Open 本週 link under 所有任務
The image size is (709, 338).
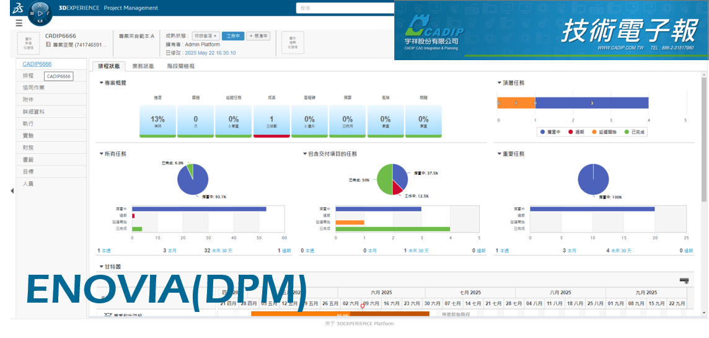coord(105,250)
